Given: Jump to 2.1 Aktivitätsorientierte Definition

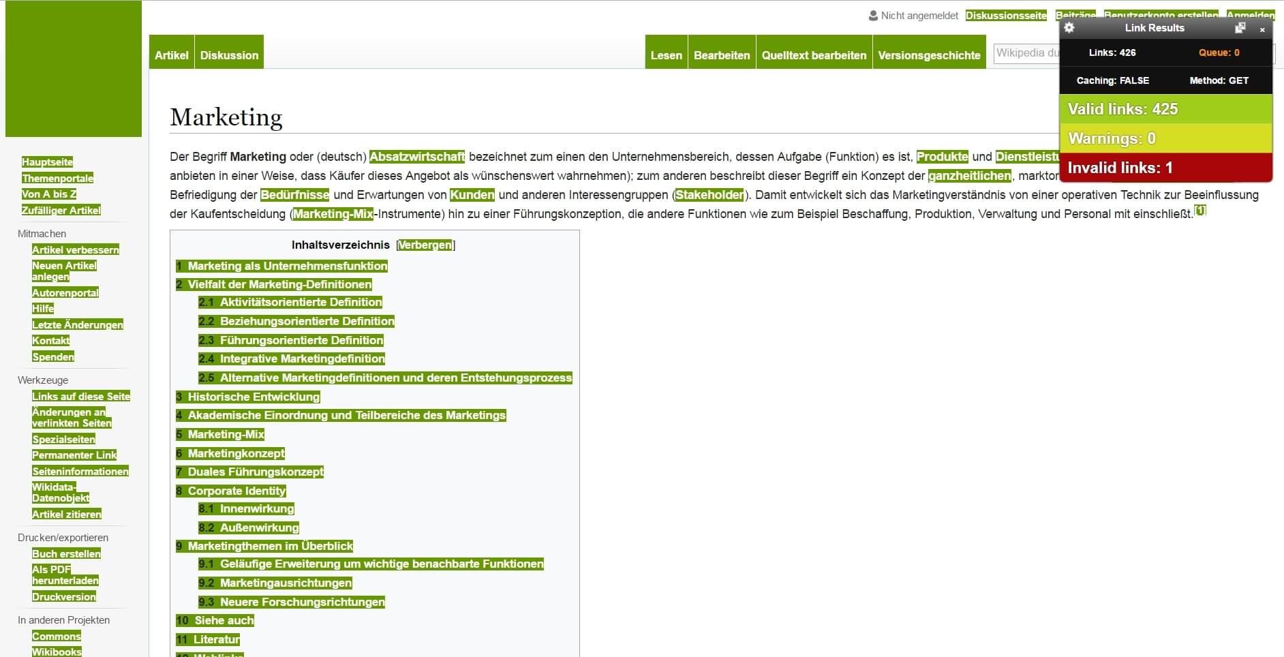Looking at the screenshot, I should [290, 303].
